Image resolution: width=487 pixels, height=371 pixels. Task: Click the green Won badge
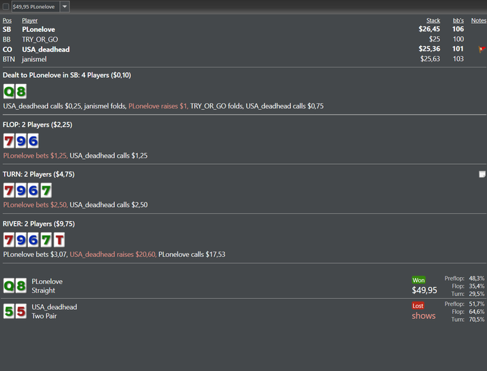(x=418, y=280)
